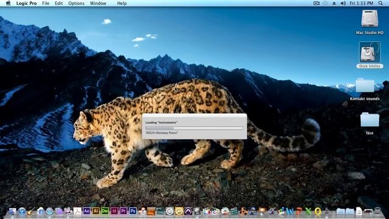Open the Logic Pro application menu

26,3
